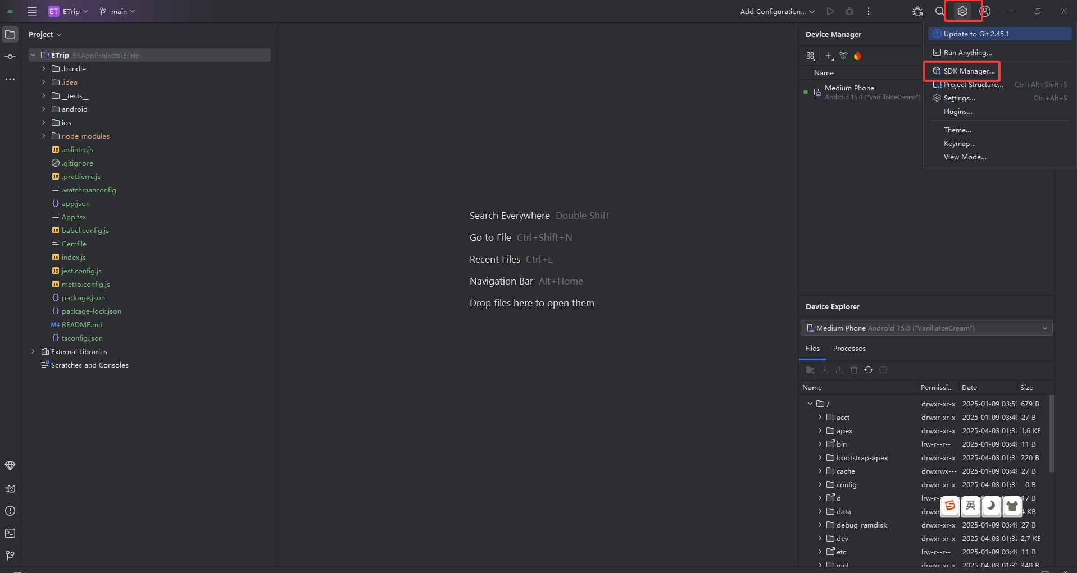Expand the android folder
This screenshot has width=1077, height=573.
coord(44,109)
